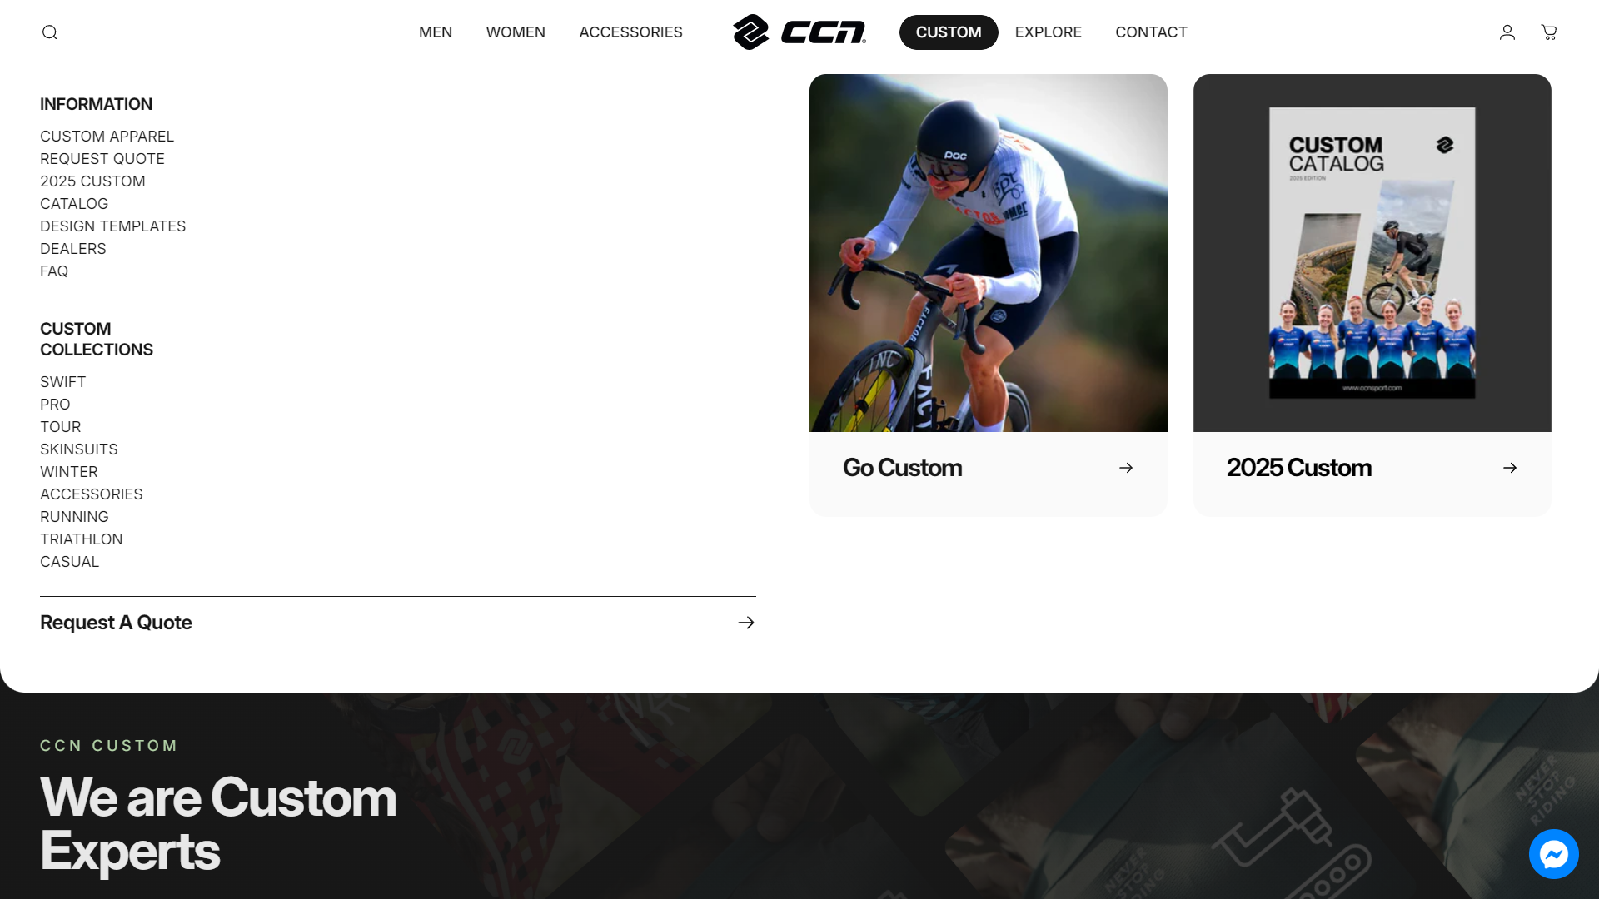This screenshot has width=1599, height=899.
Task: Open the cyclist Go Custom image
Action: (989, 253)
